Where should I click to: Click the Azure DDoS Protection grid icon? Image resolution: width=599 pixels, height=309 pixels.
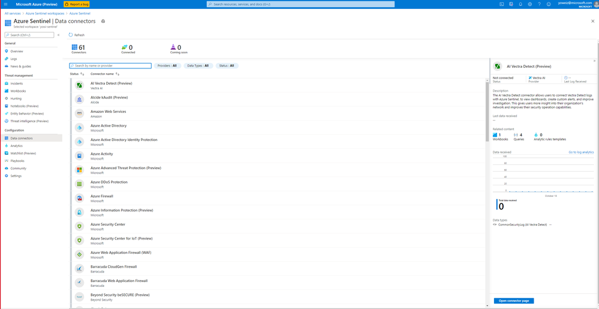[x=80, y=184]
